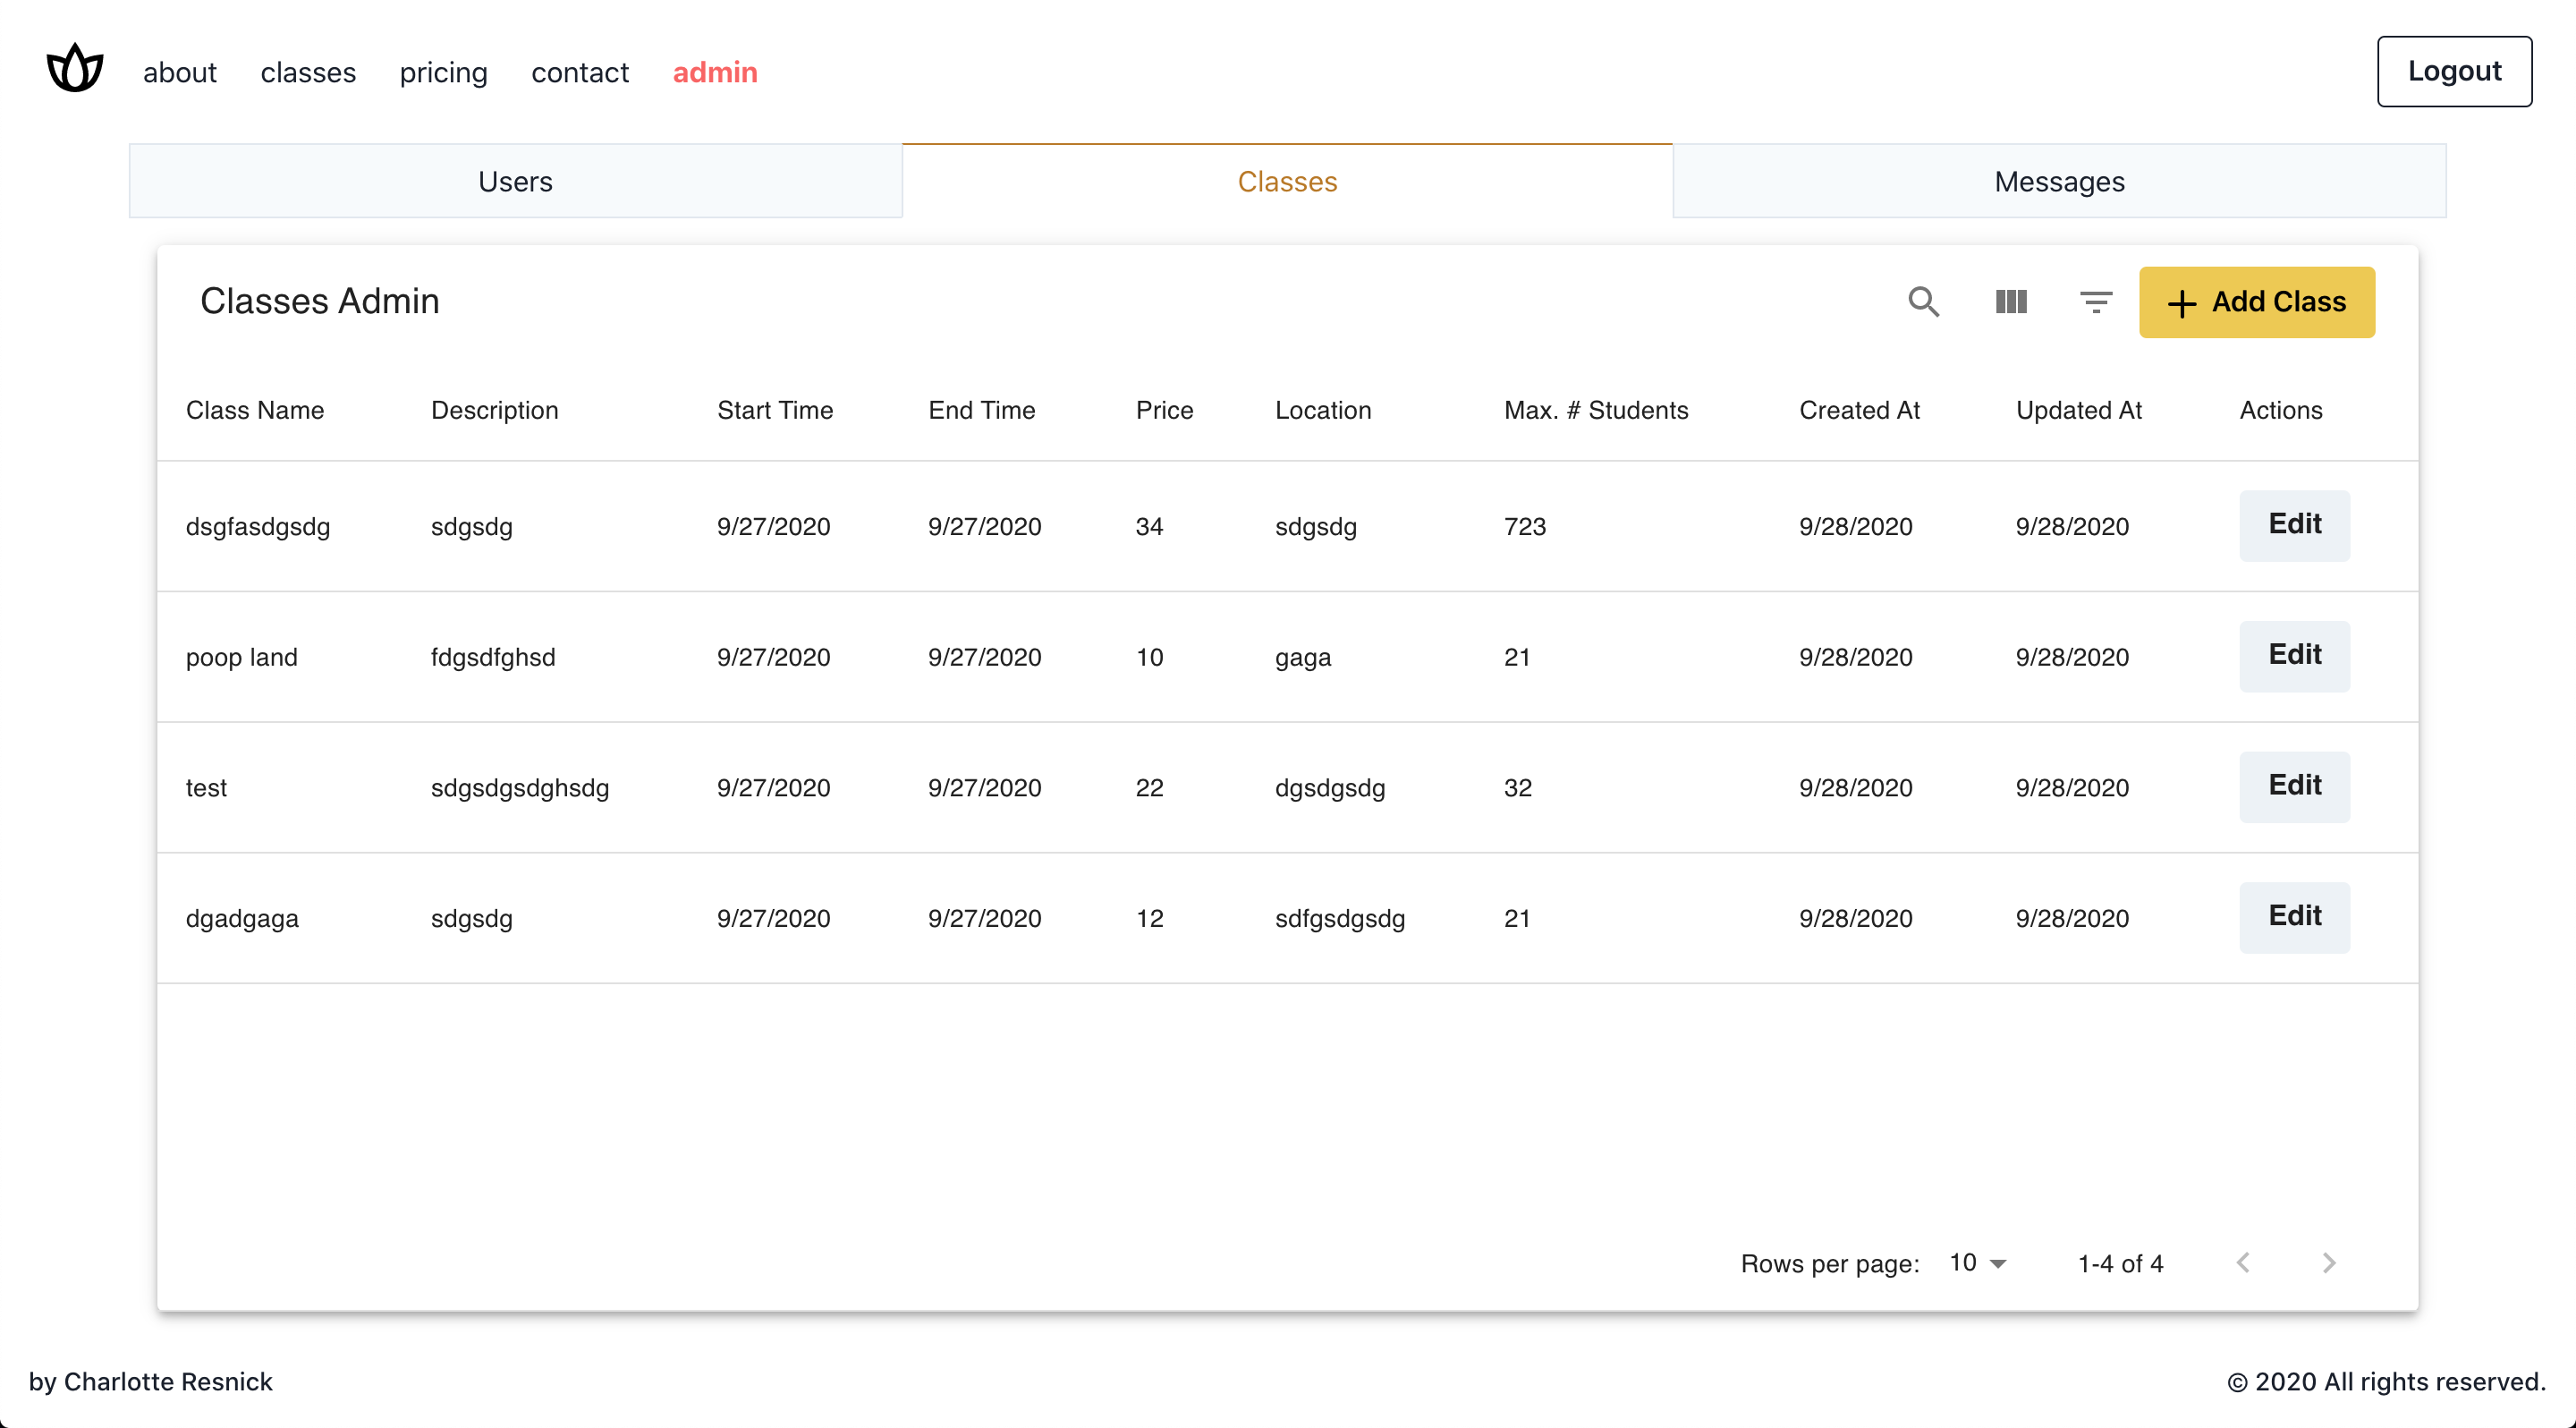
Task: Open the view columns icon
Action: 2010,302
